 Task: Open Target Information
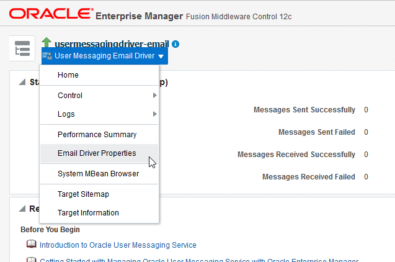[x=99, y=212]
